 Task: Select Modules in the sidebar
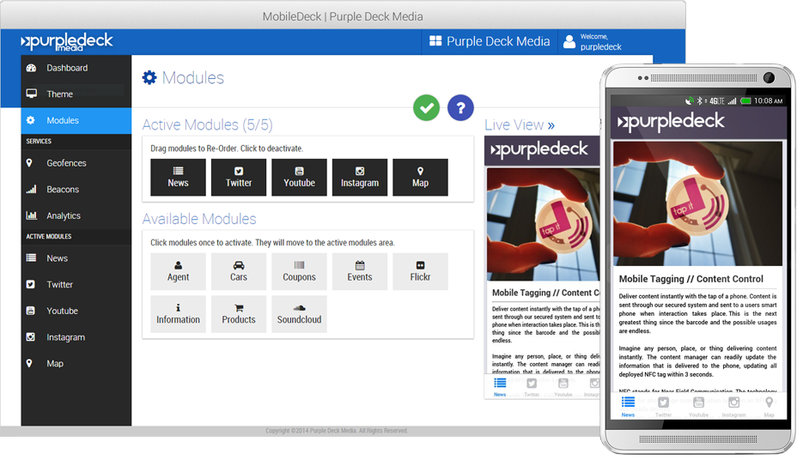tap(76, 120)
